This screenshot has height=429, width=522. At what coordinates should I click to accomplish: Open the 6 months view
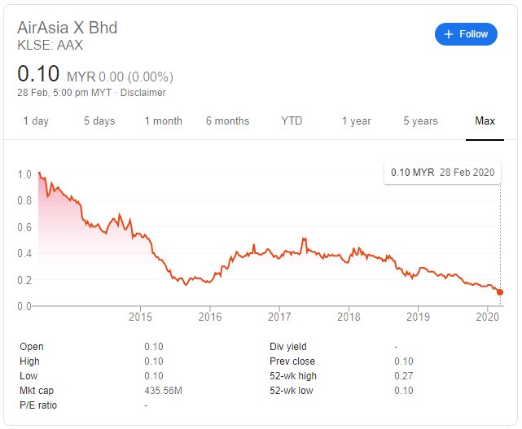227,120
